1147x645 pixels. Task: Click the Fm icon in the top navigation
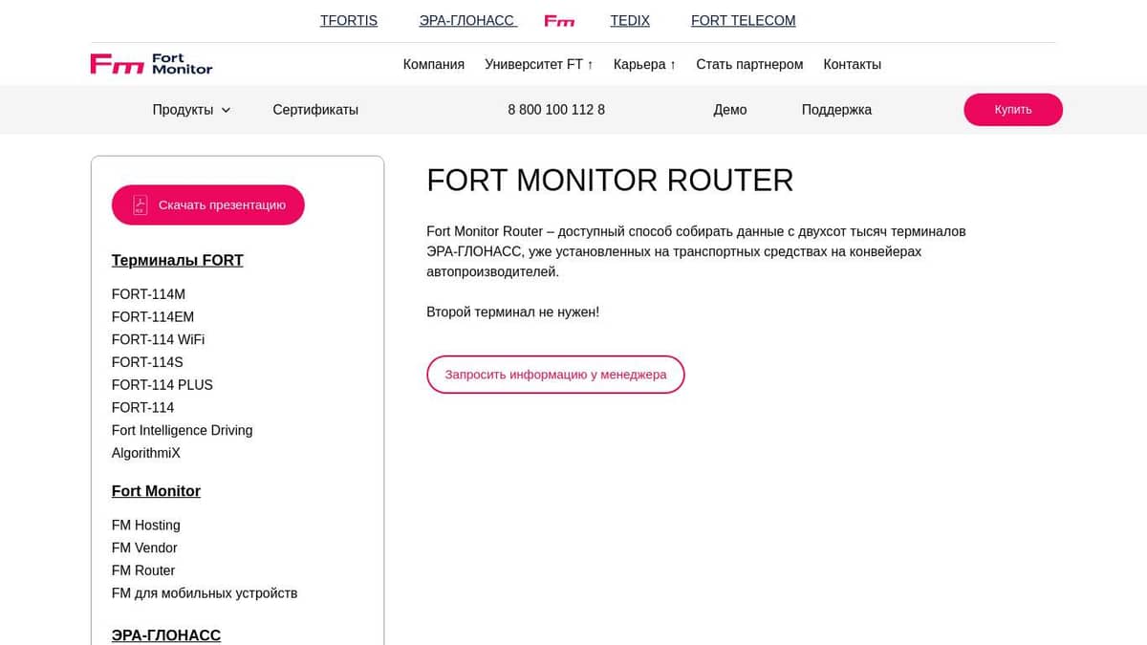[x=559, y=19]
